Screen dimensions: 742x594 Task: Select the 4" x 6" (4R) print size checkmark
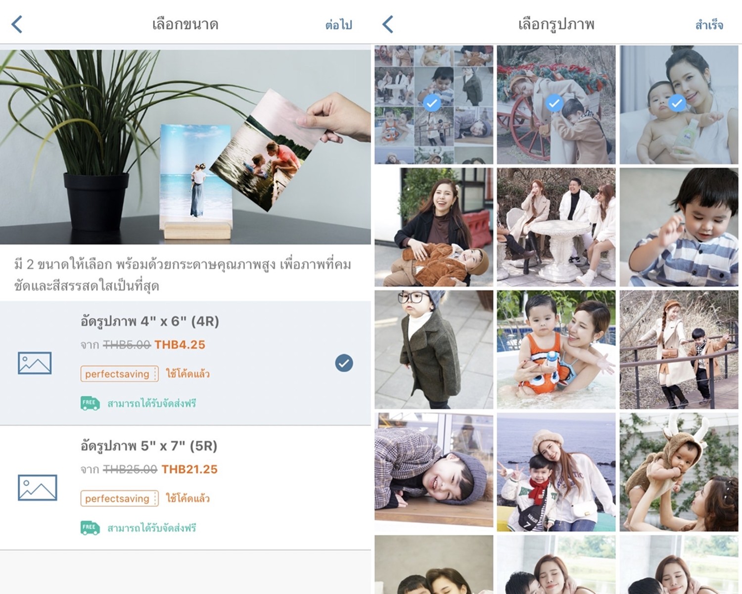pos(344,363)
